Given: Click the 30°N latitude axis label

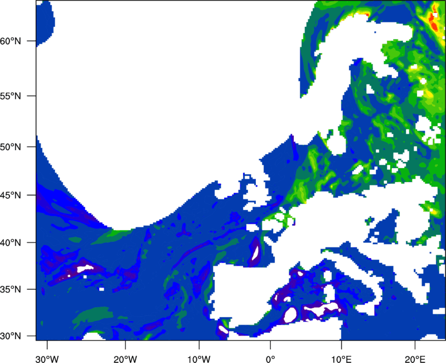Looking at the screenshot, I should pyautogui.click(x=11, y=336).
